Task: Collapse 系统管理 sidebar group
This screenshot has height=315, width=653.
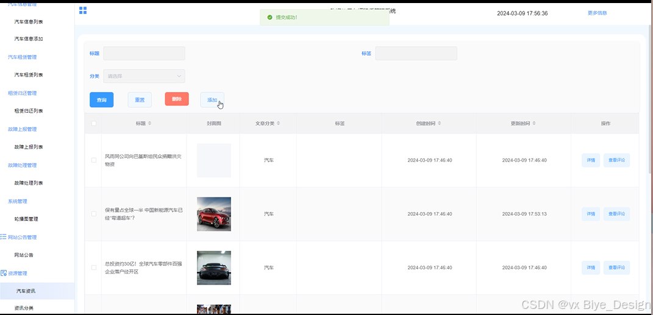Action: coord(18,201)
